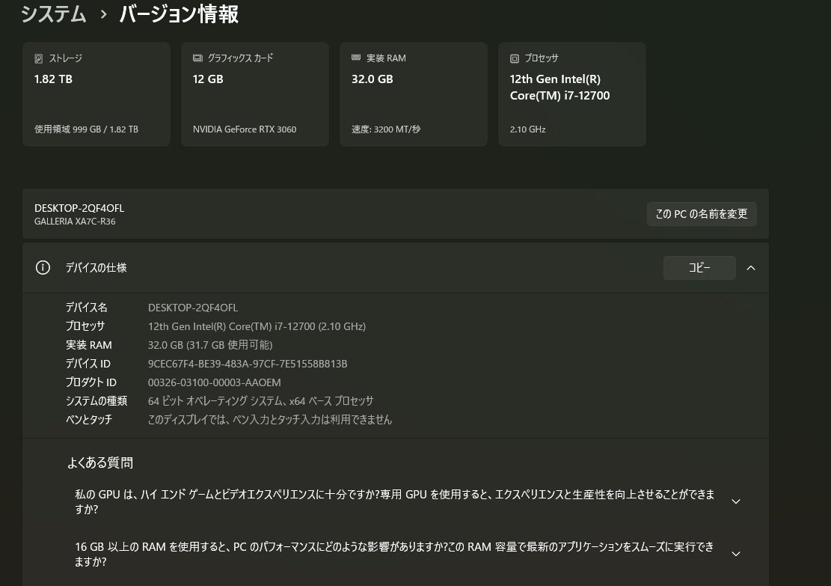The height and width of the screenshot is (586, 831).
Task: Select the デバイス ID value text
Action: 247,364
